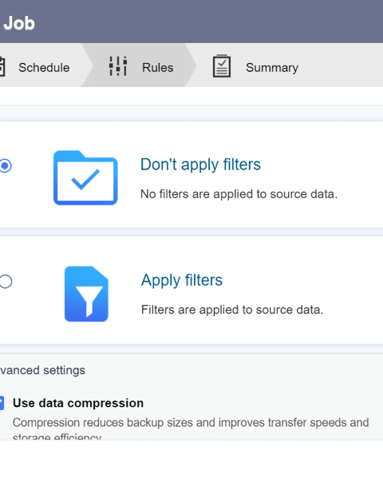Screen dimensions: 383x494
Task: Select the Apply filters radio button
Action: 6,281
